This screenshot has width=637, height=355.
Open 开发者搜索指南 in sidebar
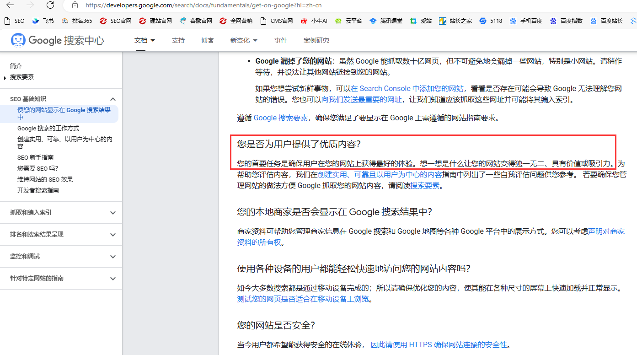[x=38, y=190]
